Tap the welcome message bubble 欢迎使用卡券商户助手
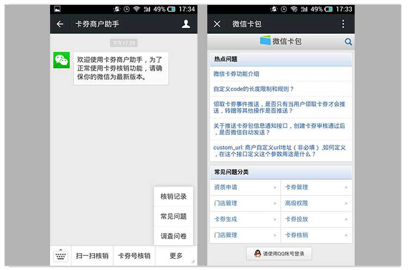408x270 pixels. (121, 68)
